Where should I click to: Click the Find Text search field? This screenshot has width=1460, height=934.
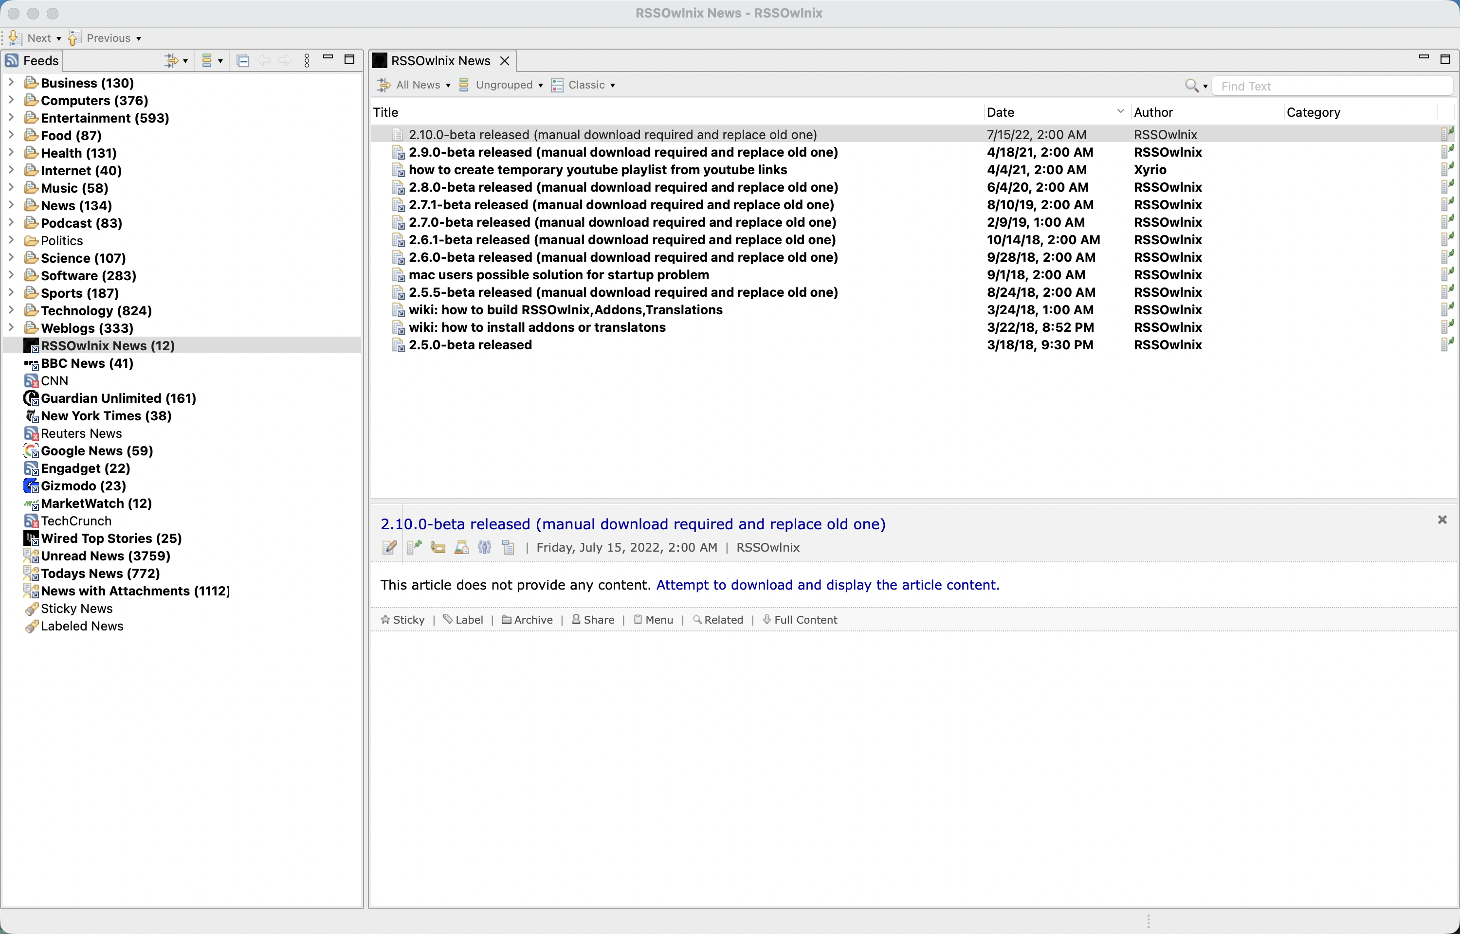(1332, 86)
